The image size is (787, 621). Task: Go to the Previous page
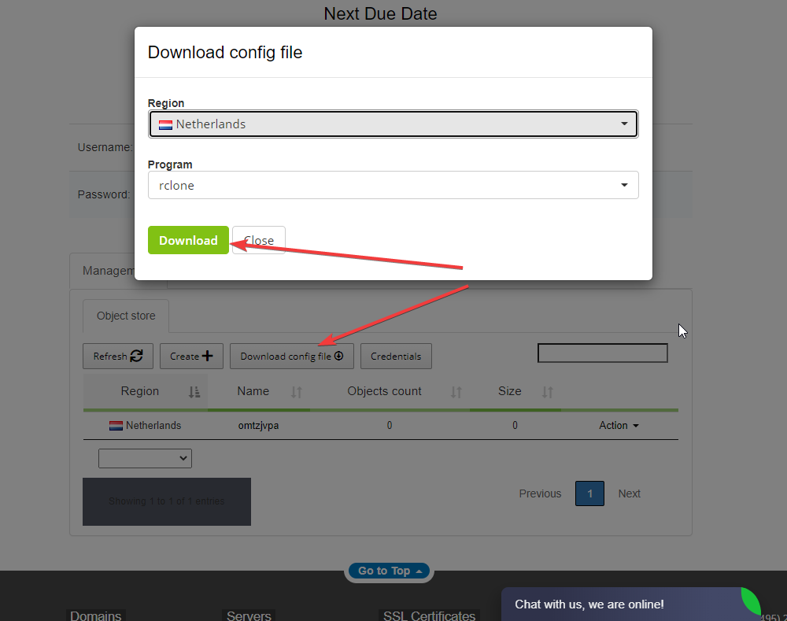coord(540,494)
